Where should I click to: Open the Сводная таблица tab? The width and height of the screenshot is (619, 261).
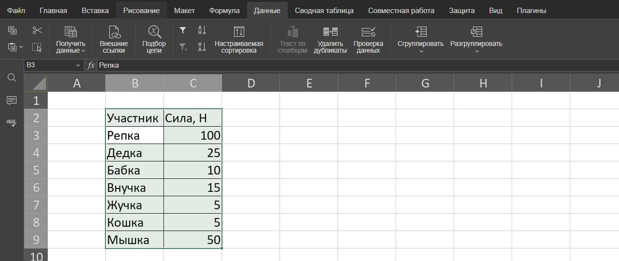click(324, 10)
